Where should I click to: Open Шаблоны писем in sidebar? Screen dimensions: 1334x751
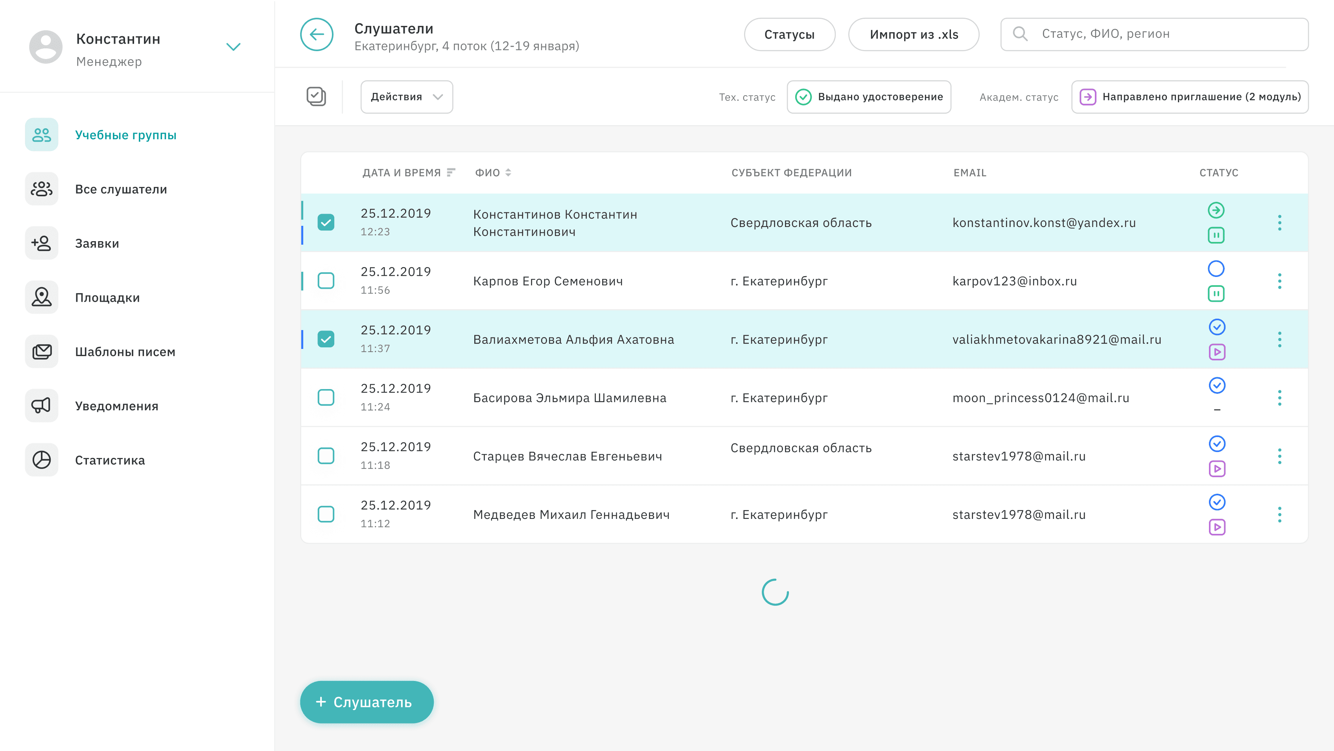(x=125, y=352)
